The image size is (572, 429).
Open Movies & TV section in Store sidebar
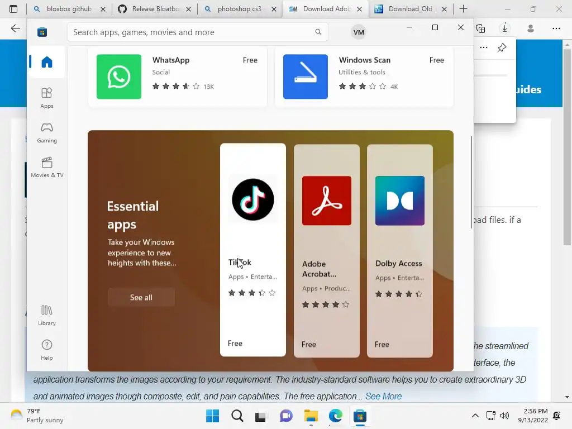pyautogui.click(x=47, y=167)
